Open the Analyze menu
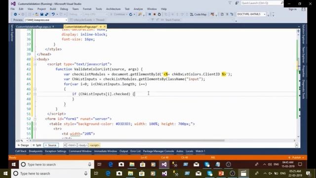The height and width of the screenshot is (178, 316). 138,9
